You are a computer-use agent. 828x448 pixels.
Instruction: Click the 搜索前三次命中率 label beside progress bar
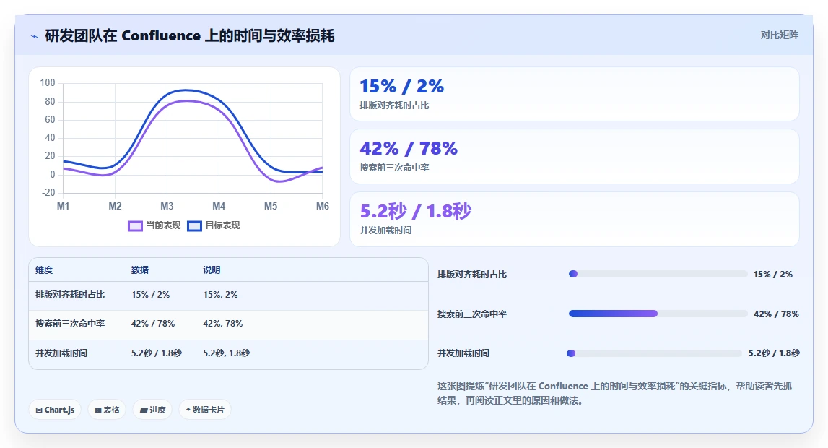(x=472, y=314)
